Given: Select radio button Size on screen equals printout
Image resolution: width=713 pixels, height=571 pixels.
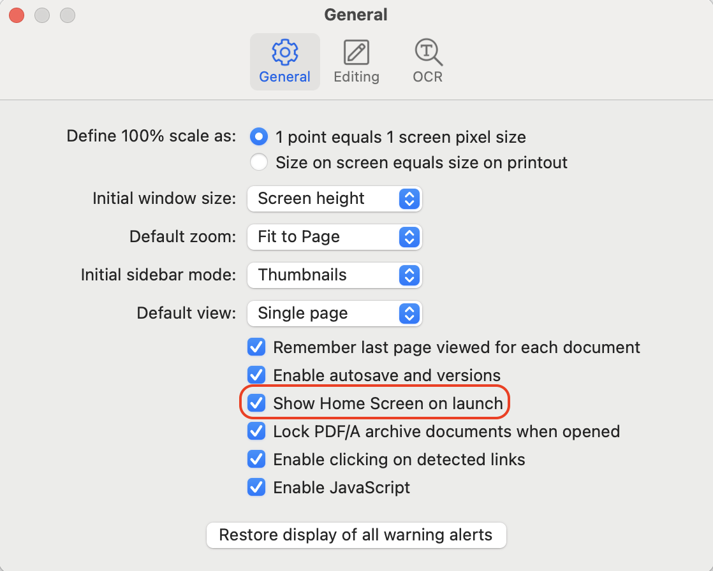Looking at the screenshot, I should [259, 162].
